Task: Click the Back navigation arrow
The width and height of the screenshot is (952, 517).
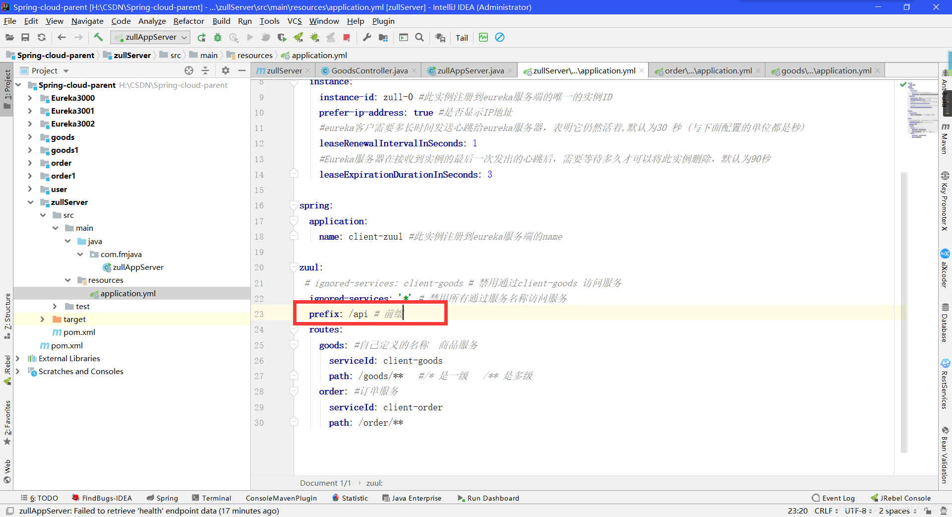Action: 61,37
